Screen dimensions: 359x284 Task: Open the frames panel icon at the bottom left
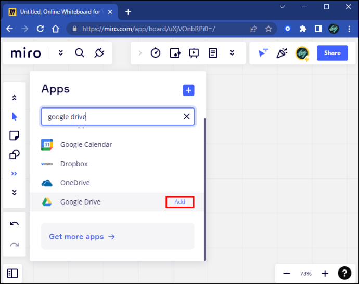[x=12, y=274]
